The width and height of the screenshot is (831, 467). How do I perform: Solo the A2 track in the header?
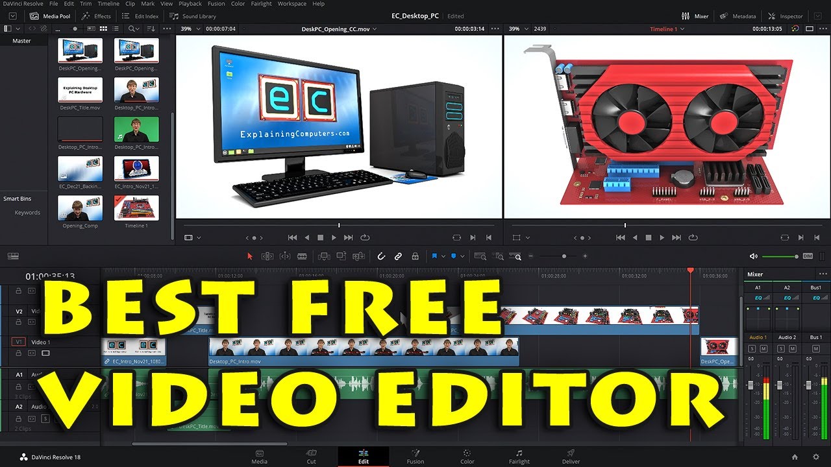45,418
